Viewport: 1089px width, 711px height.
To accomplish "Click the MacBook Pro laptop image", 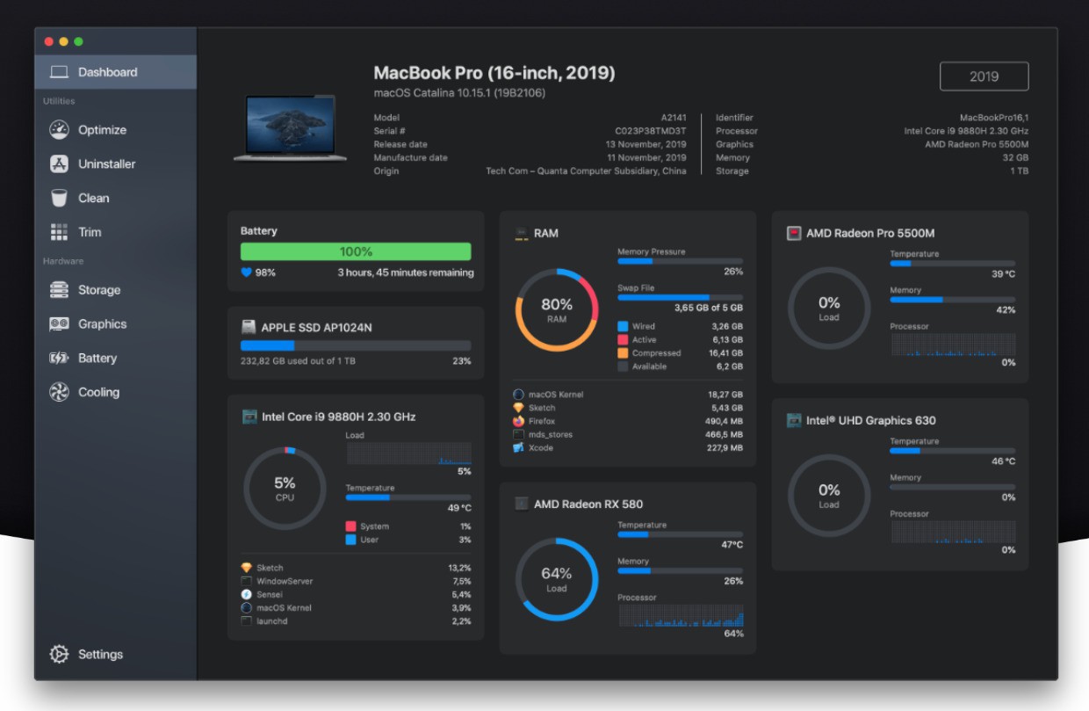I will click(x=290, y=128).
